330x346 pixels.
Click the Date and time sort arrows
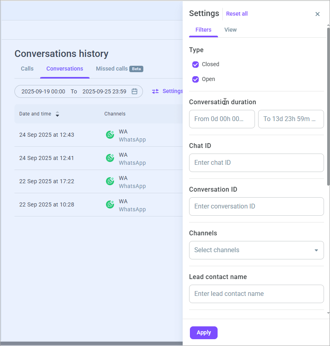[57, 114]
